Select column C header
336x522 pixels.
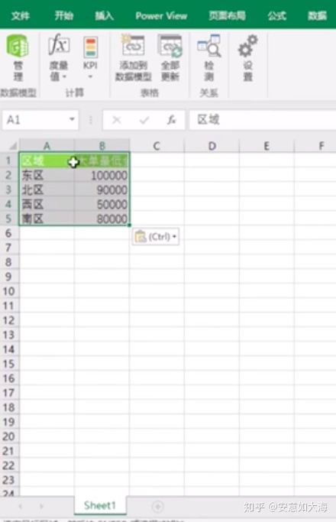click(157, 146)
